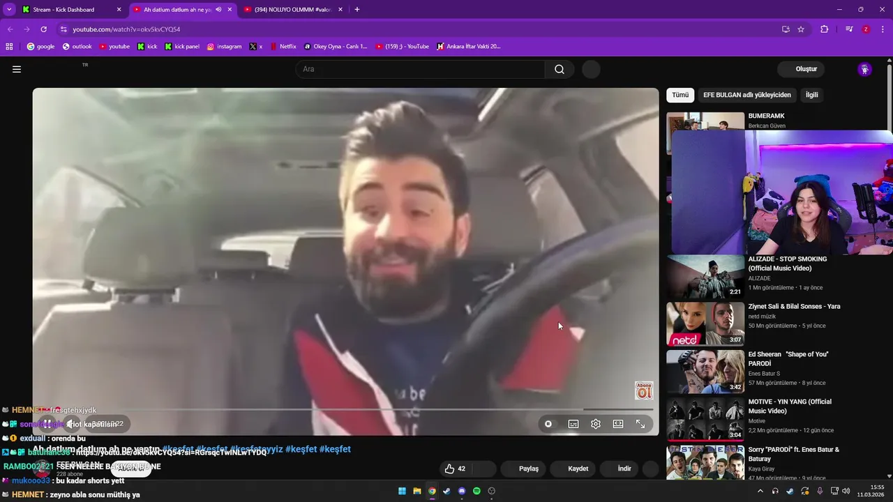Open the volume speaker icon in the tray
Viewport: 893px width, 502px height.
pos(846,491)
